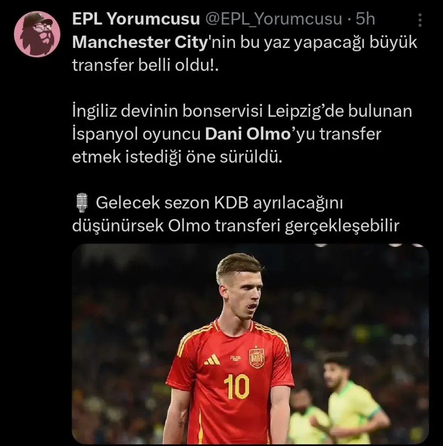Click the tattoo on the player's forearm
443x446 pixels.
[181, 423]
